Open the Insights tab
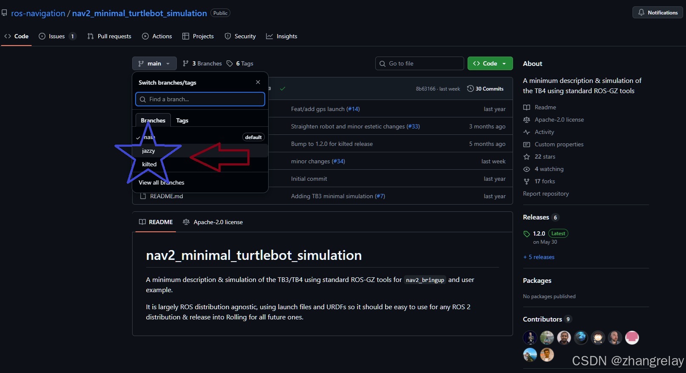The height and width of the screenshot is (373, 686). click(x=282, y=36)
